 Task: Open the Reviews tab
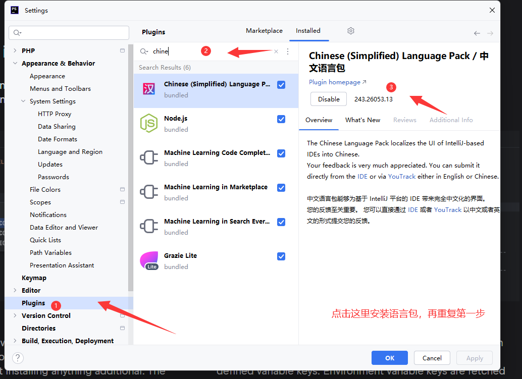(x=405, y=120)
